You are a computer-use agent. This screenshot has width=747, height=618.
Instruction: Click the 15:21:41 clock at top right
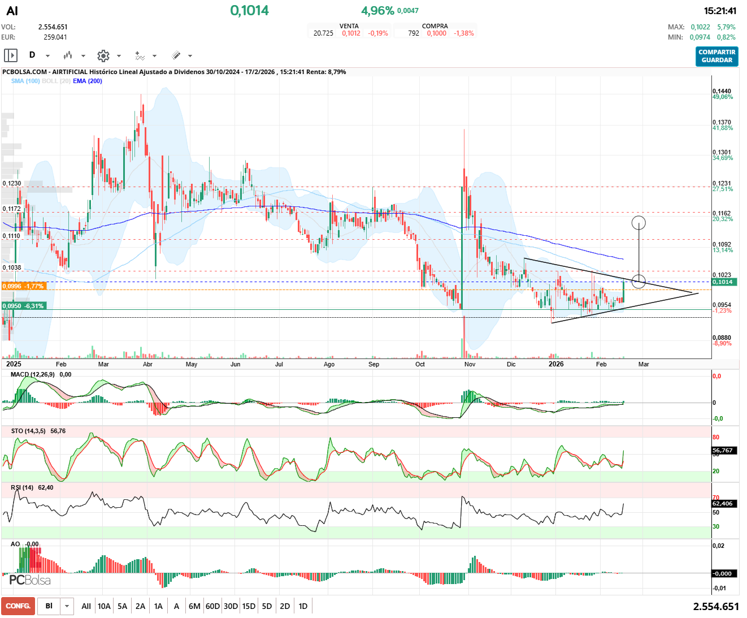click(x=720, y=11)
